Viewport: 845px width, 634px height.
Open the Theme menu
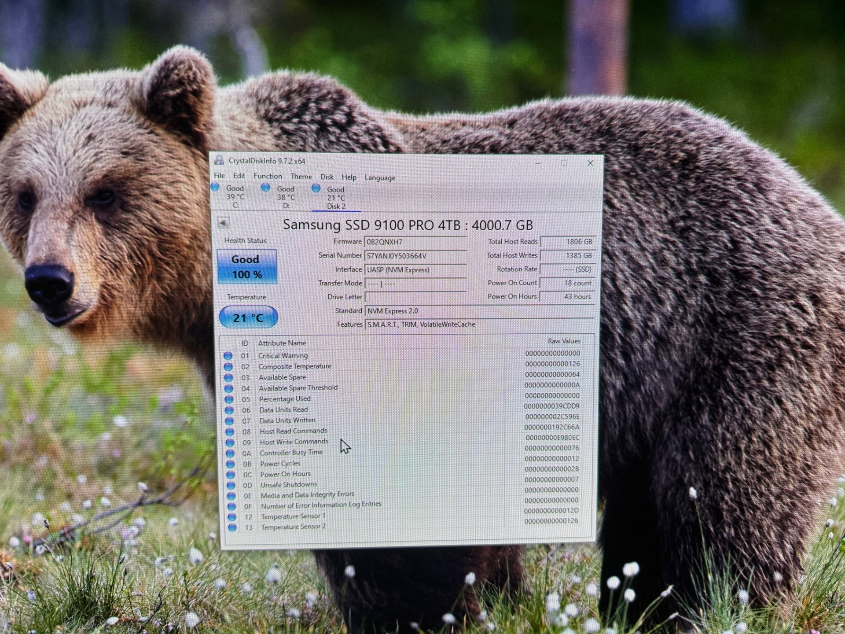tap(301, 177)
